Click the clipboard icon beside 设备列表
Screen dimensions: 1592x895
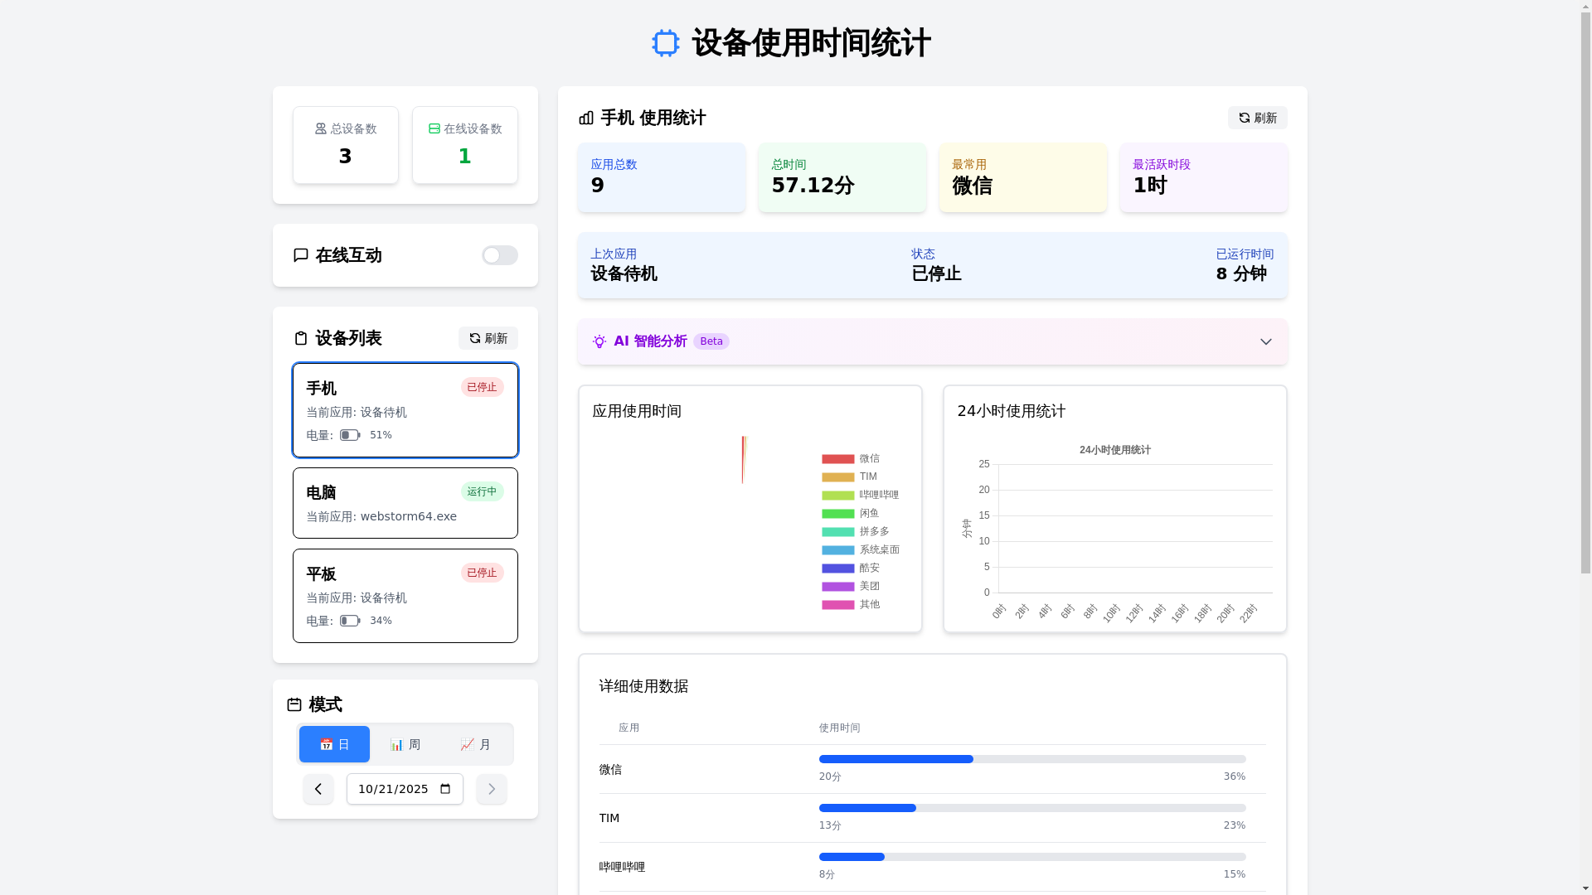(301, 338)
